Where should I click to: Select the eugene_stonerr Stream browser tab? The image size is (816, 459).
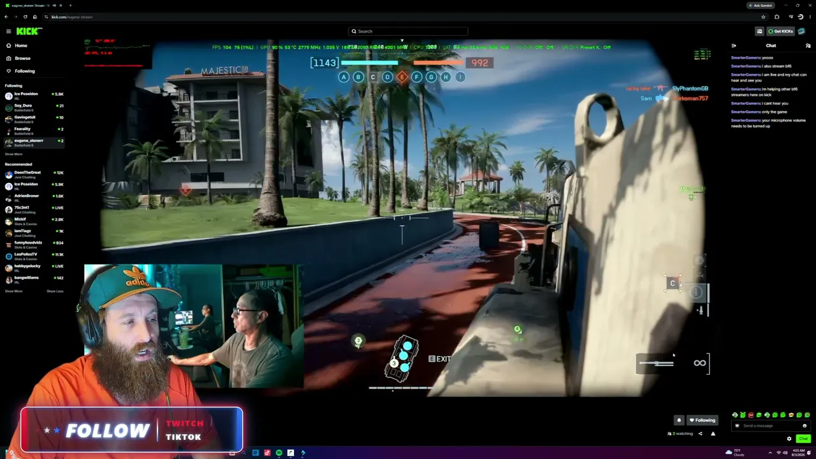35,5
